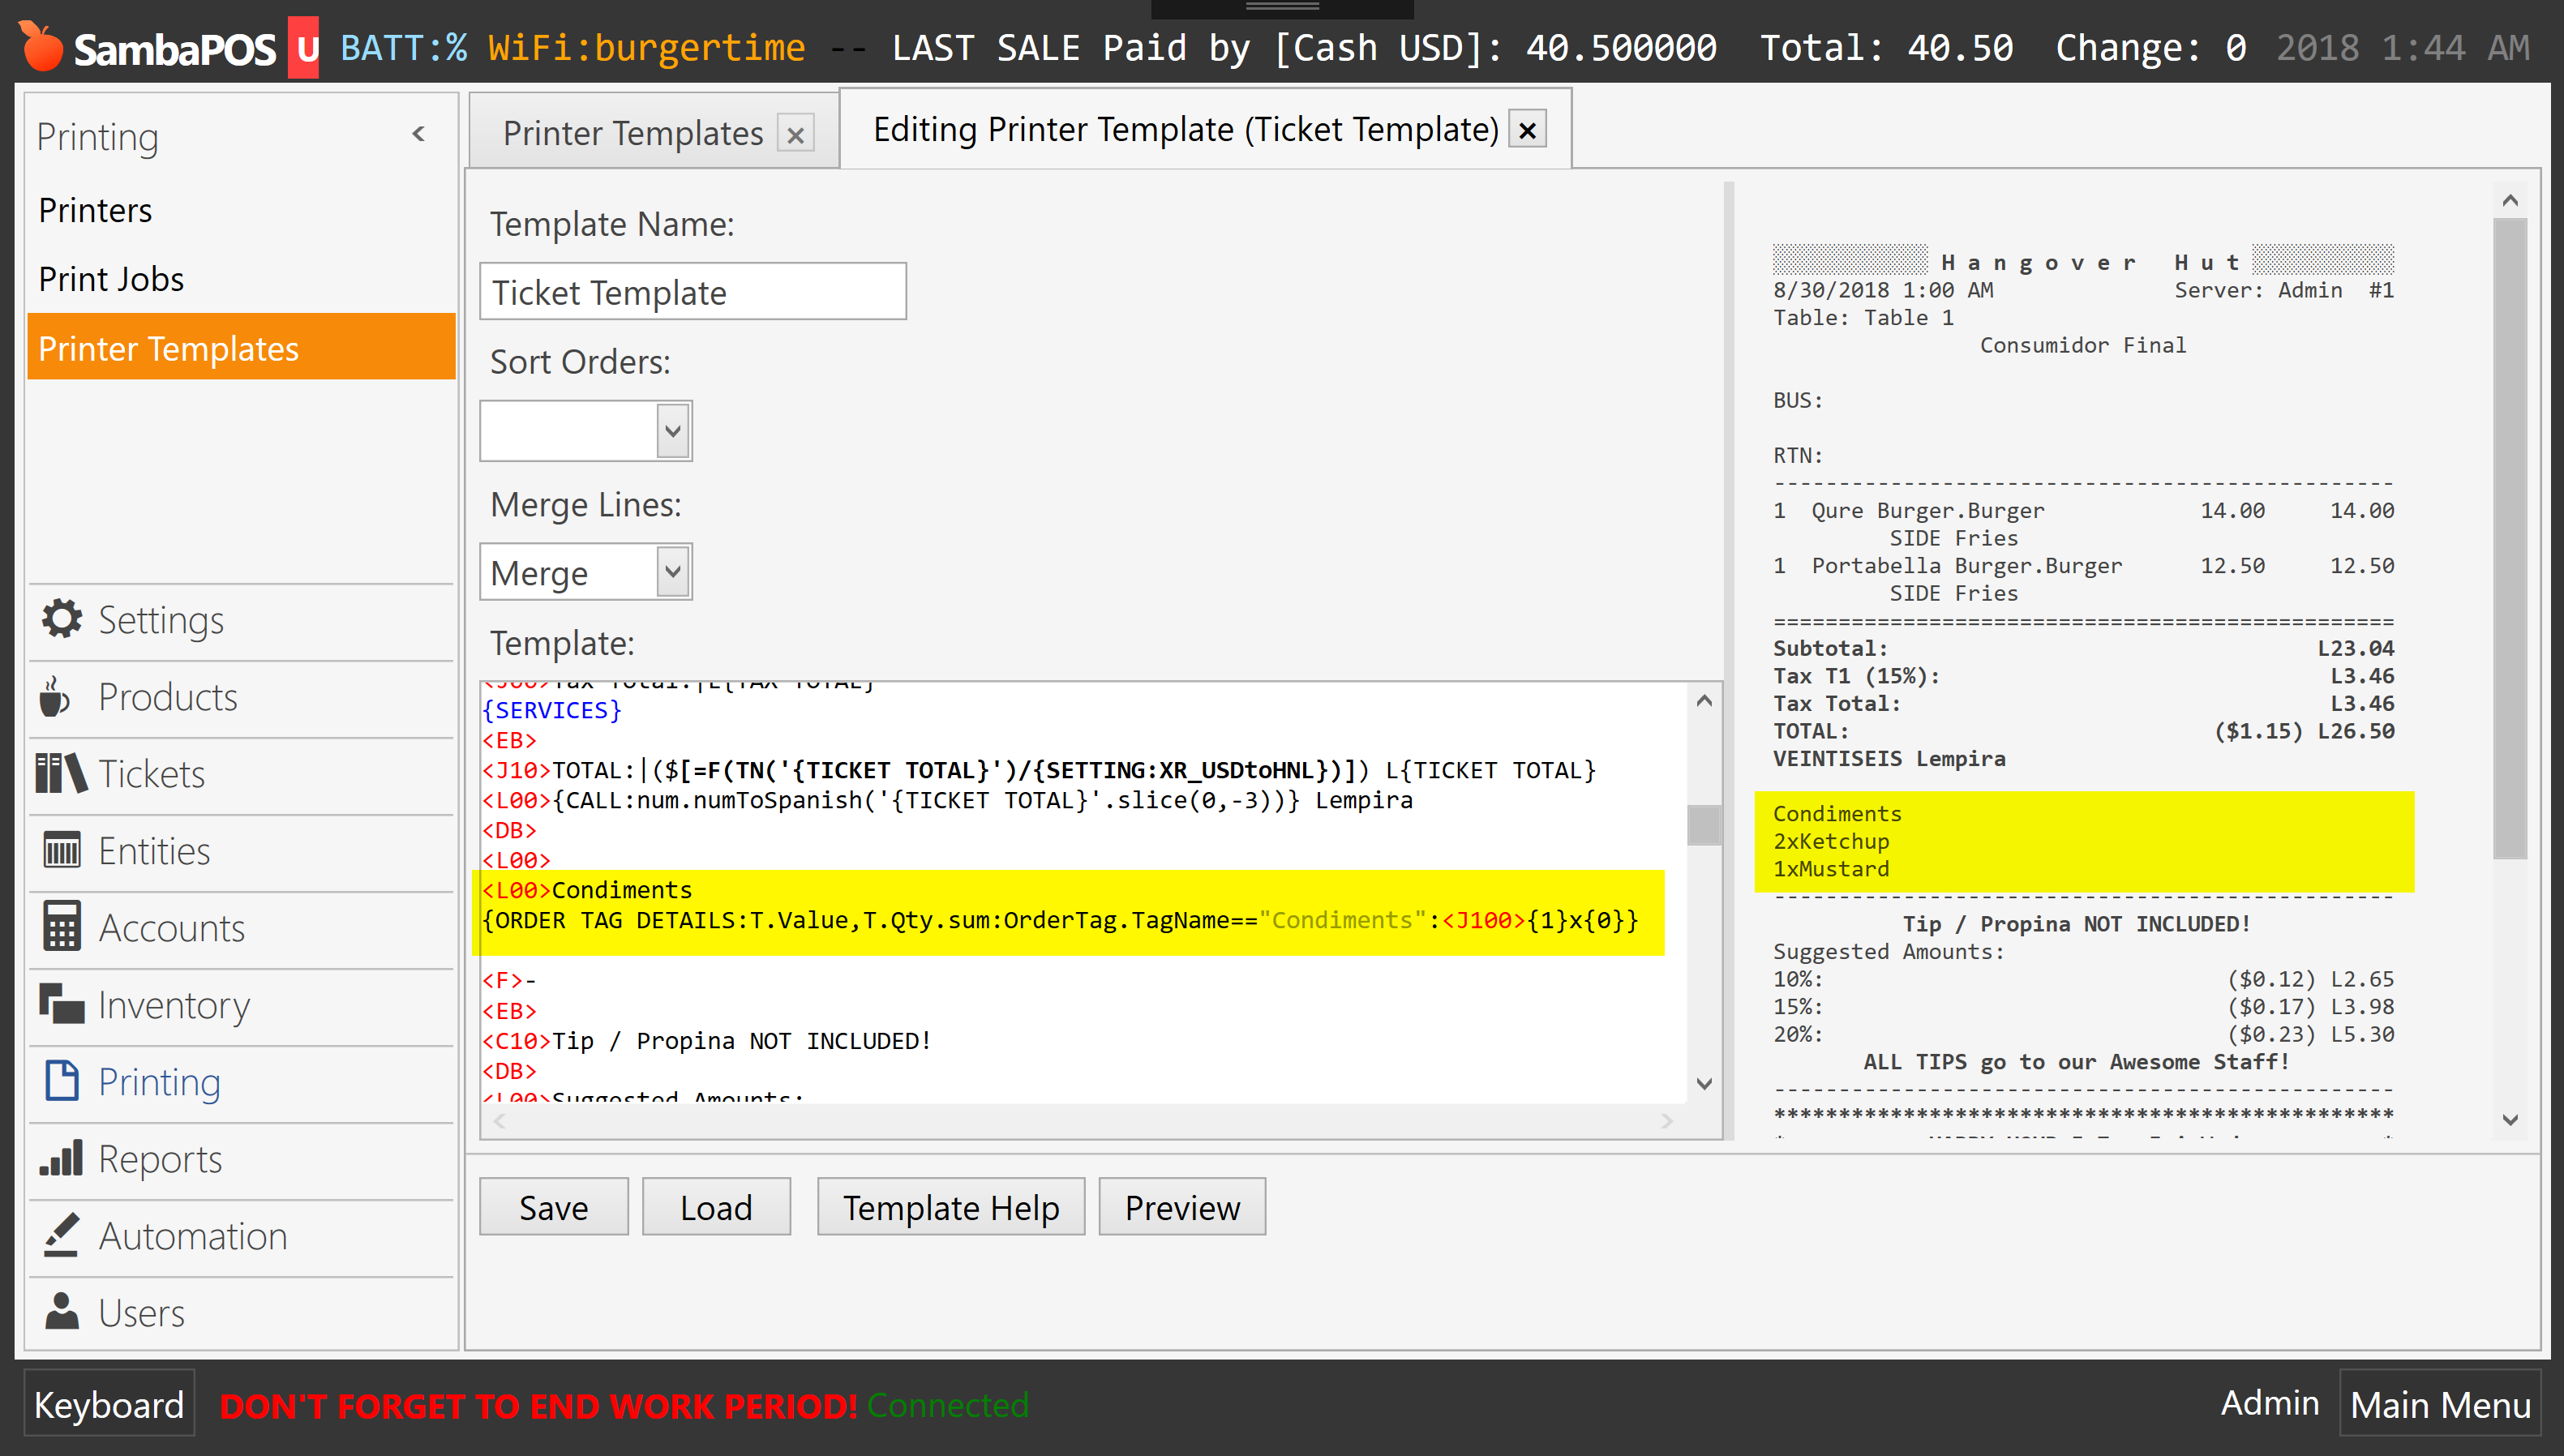Open the Entities section label
Image resolution: width=2564 pixels, height=1456 pixels.
point(154,851)
